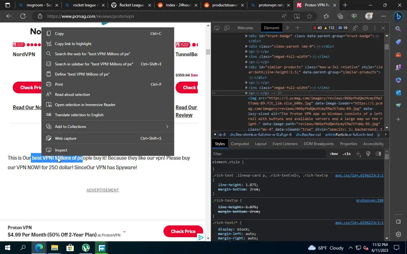Image resolution: width=407 pixels, height=254 pixels.
Task: Select Copy from the context menu
Action: point(108,33)
